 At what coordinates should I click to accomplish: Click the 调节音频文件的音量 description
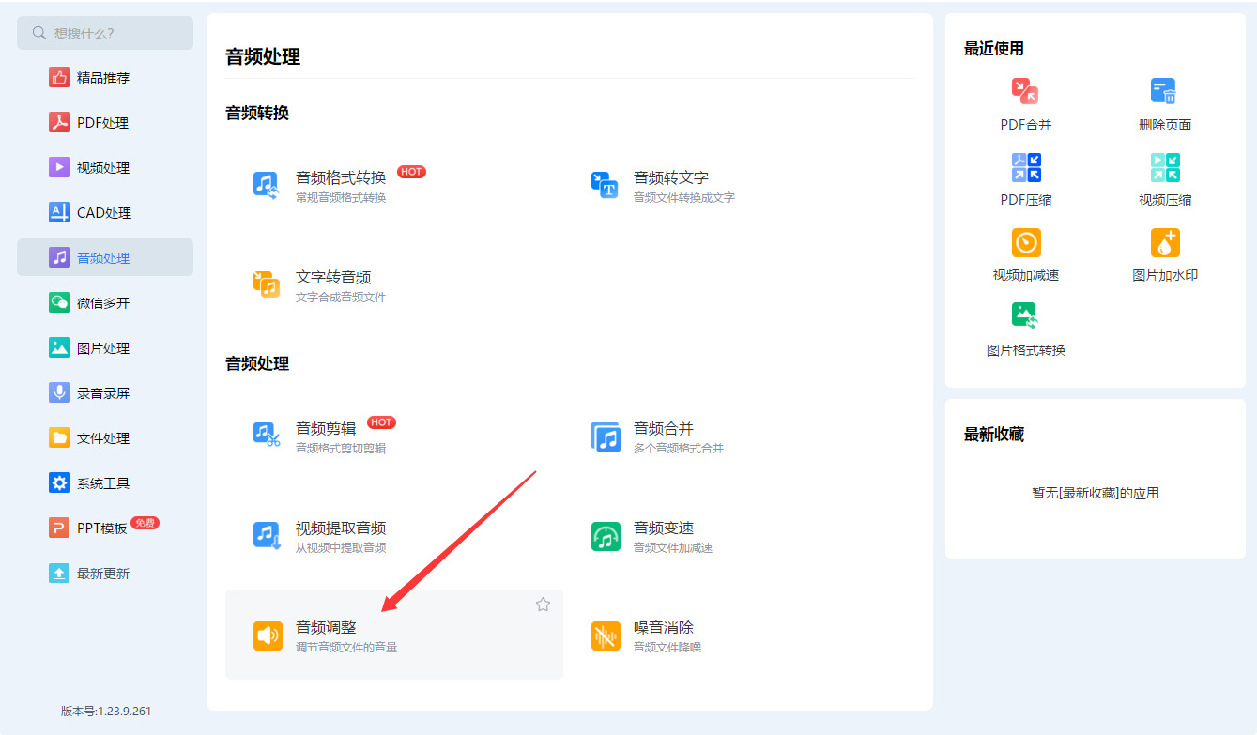click(346, 648)
